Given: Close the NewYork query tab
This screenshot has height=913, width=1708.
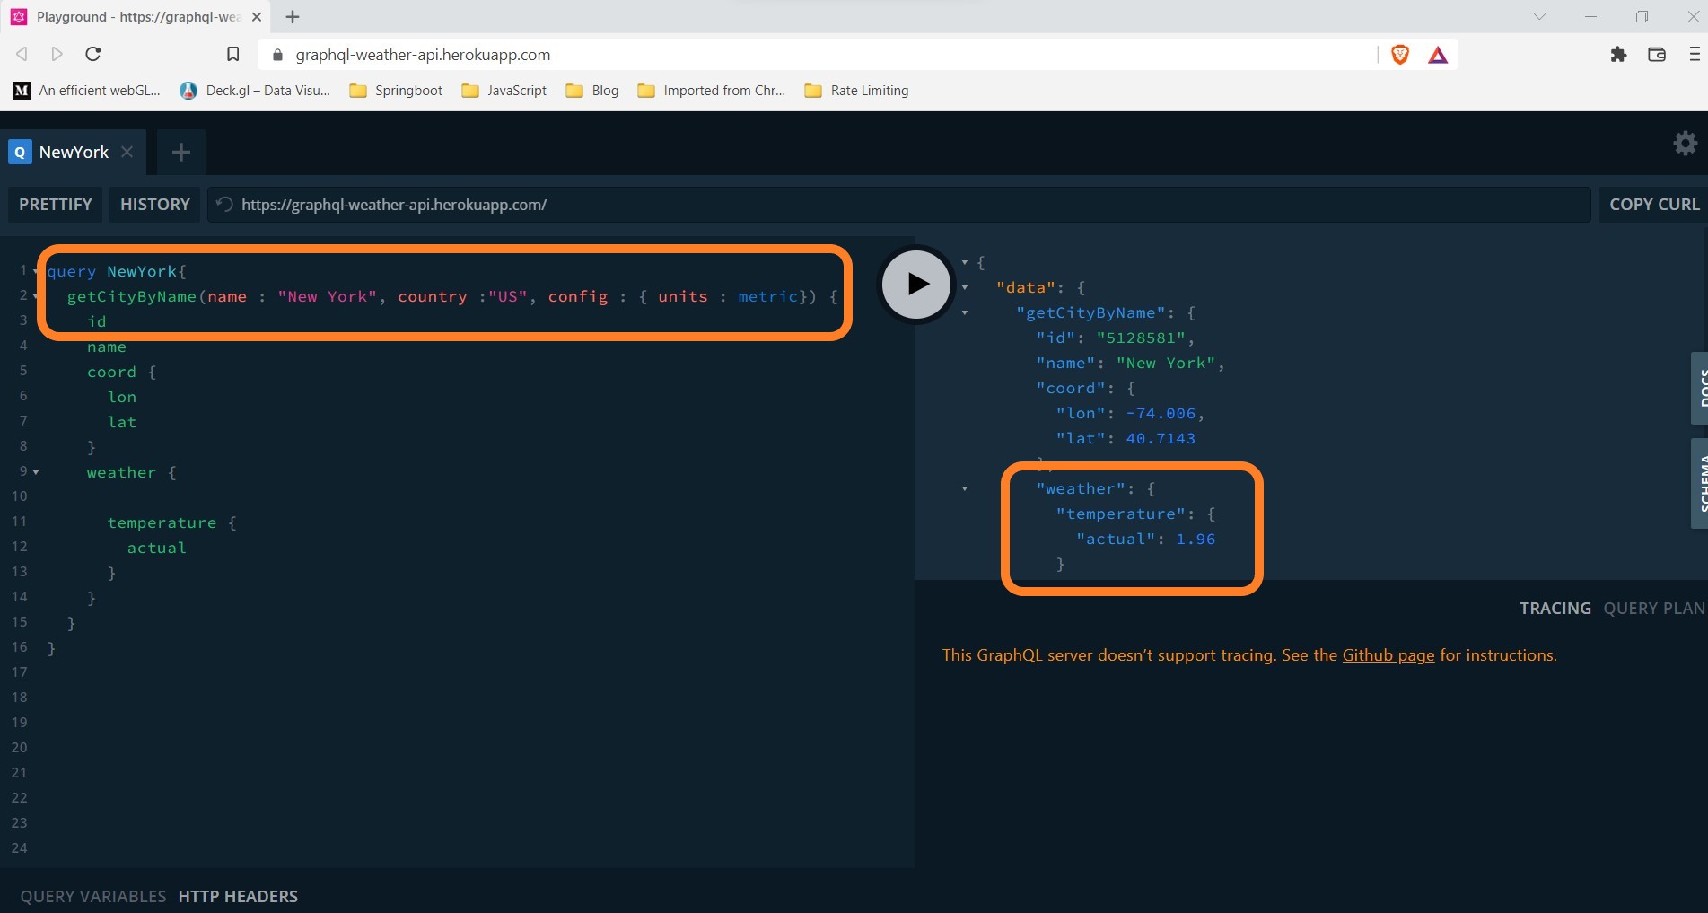Looking at the screenshot, I should click(x=127, y=152).
